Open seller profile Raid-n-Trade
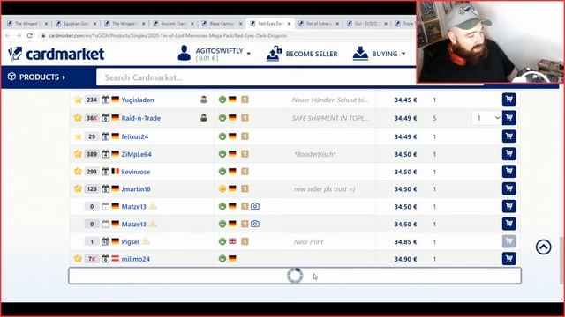 pos(141,118)
